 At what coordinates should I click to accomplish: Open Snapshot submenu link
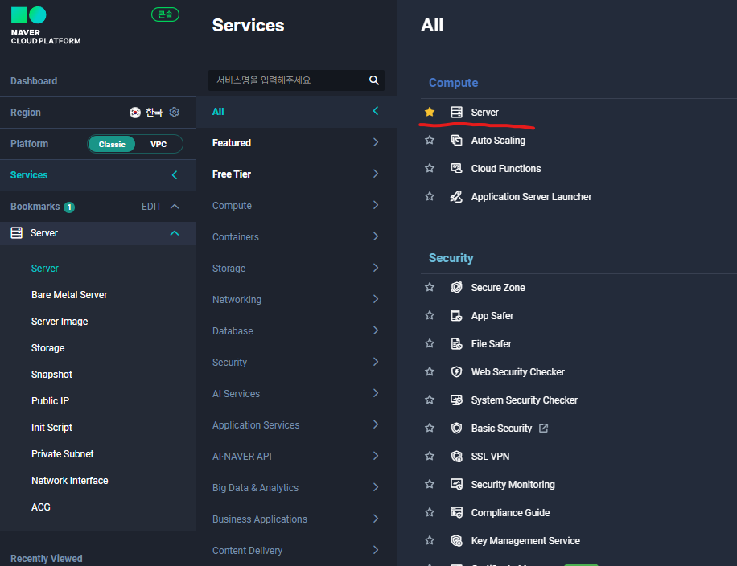[x=51, y=375]
